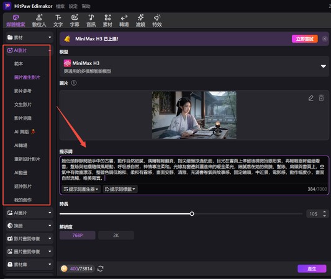Click the 時長 duration slider handle

point(192,214)
